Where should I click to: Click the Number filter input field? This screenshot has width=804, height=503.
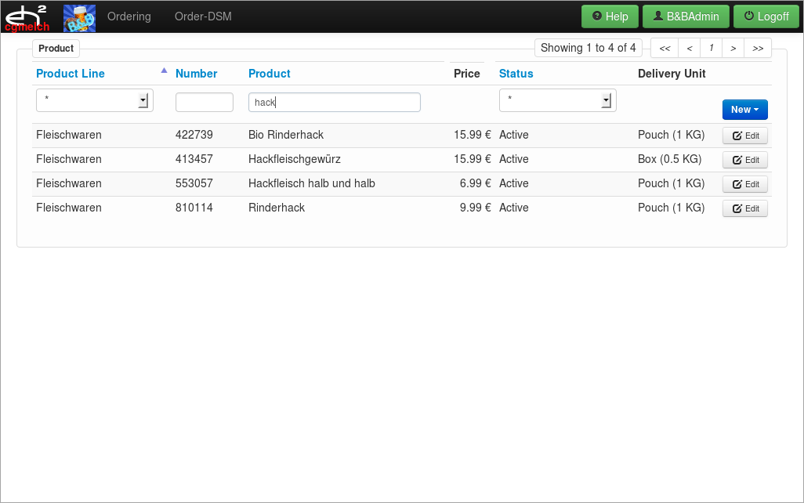point(205,102)
